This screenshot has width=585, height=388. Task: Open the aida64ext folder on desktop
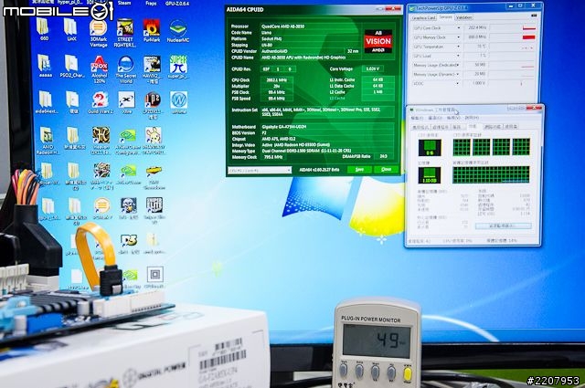tap(46, 101)
